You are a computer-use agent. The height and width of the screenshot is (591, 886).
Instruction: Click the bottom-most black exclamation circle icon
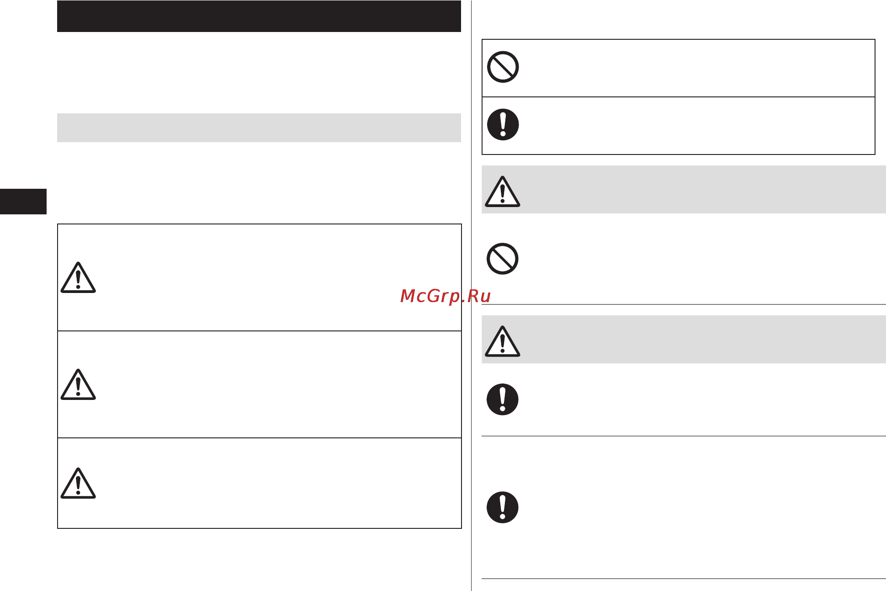coord(503,507)
